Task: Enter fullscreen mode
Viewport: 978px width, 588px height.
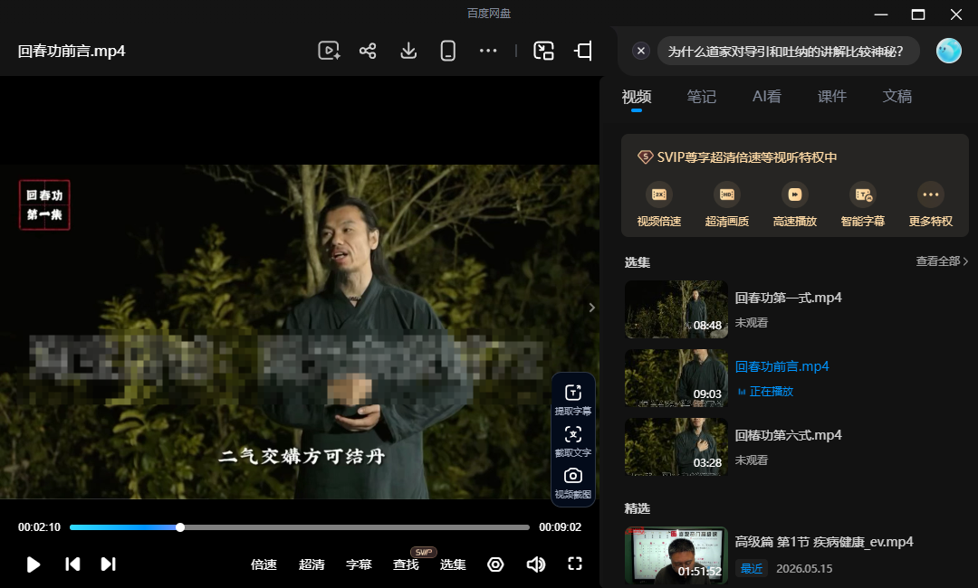Action: pyautogui.click(x=575, y=564)
